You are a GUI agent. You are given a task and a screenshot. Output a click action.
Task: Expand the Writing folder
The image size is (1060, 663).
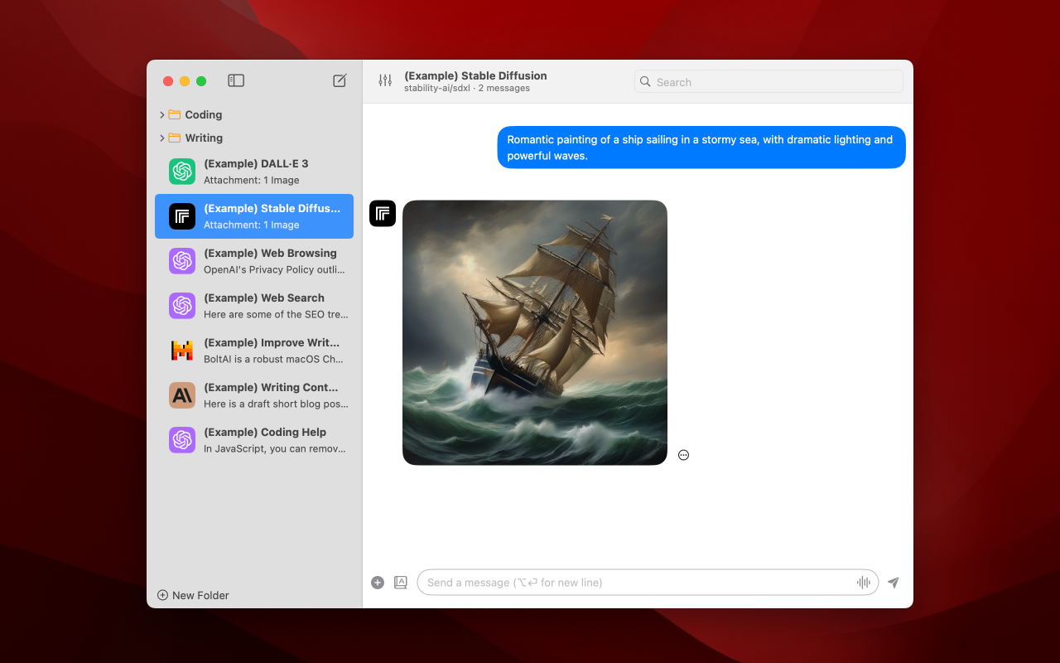tap(162, 138)
